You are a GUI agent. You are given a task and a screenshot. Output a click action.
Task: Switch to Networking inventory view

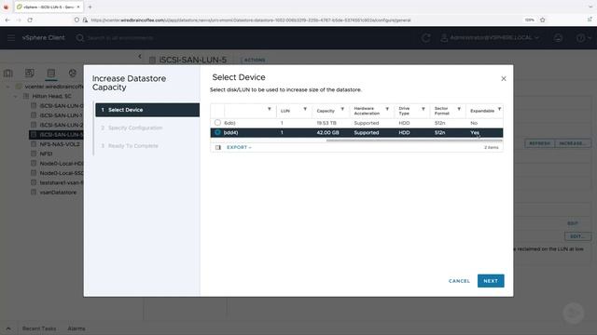point(73,73)
